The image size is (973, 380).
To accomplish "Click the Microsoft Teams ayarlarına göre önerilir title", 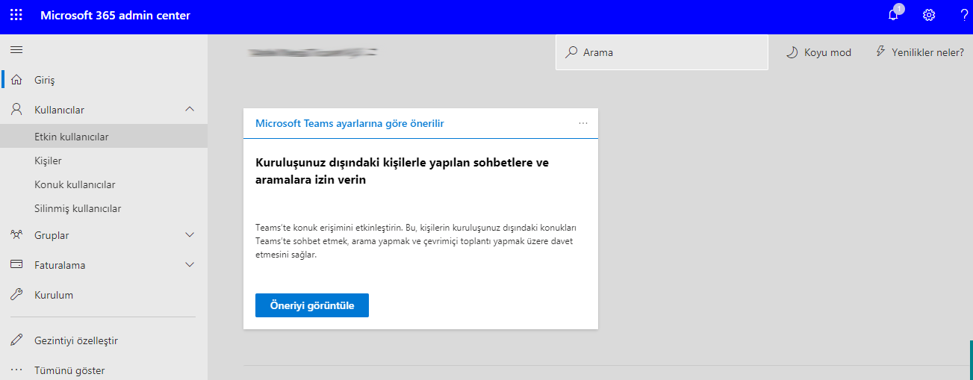I will tap(349, 123).
